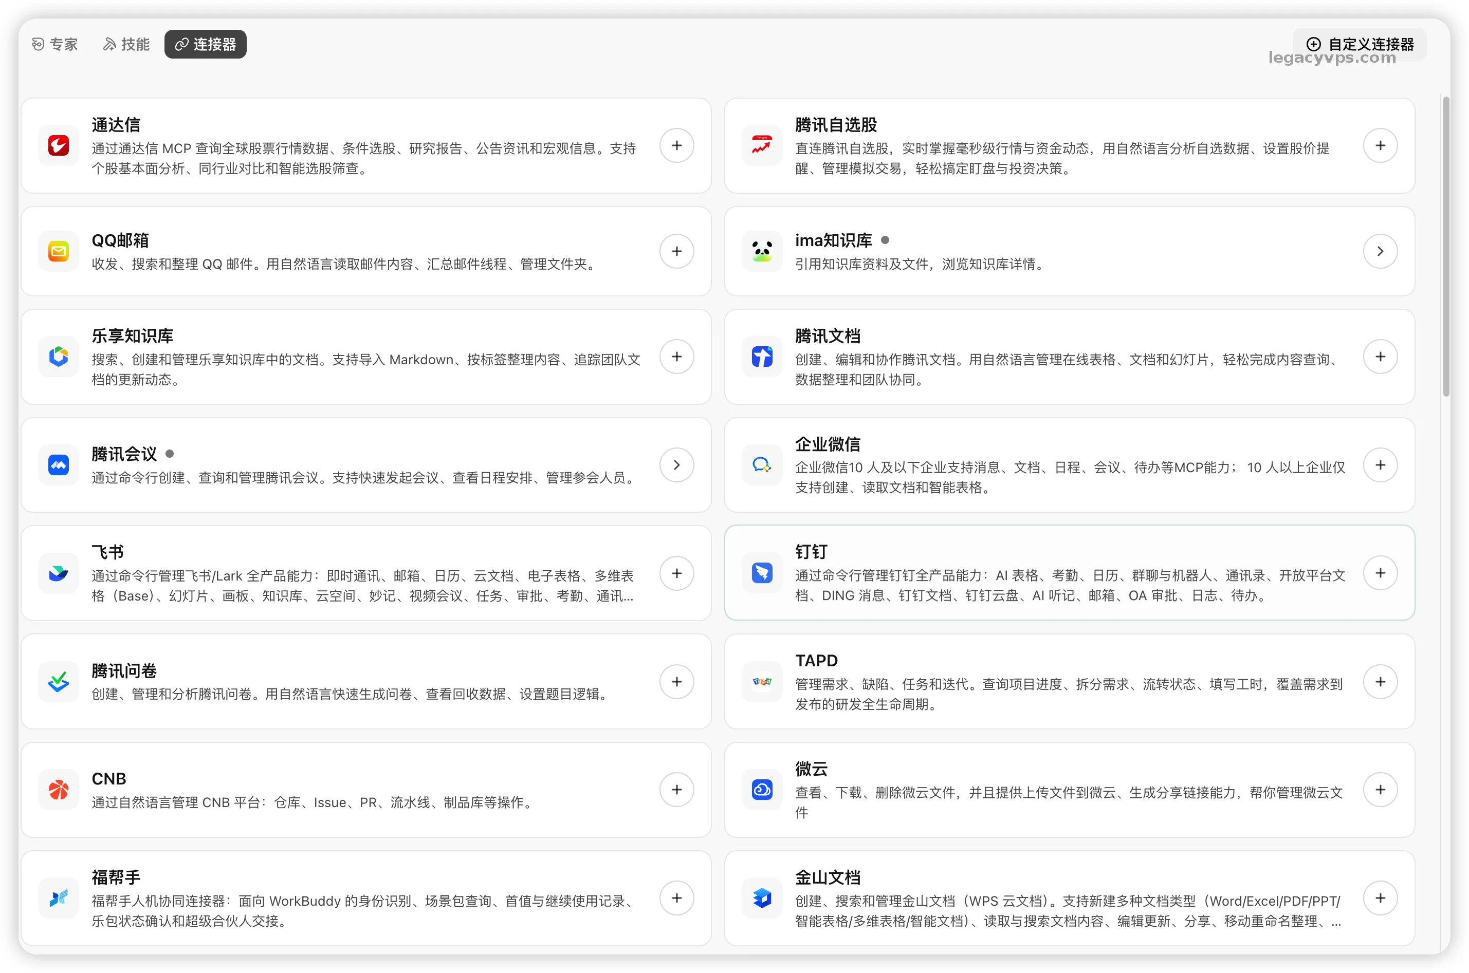Click the gray status dot beside ima知识库

point(885,239)
